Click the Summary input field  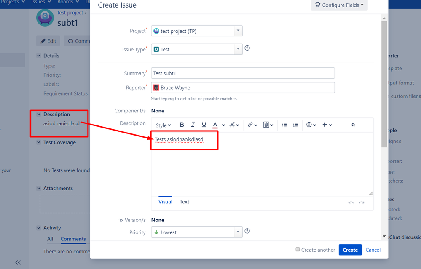click(x=243, y=73)
